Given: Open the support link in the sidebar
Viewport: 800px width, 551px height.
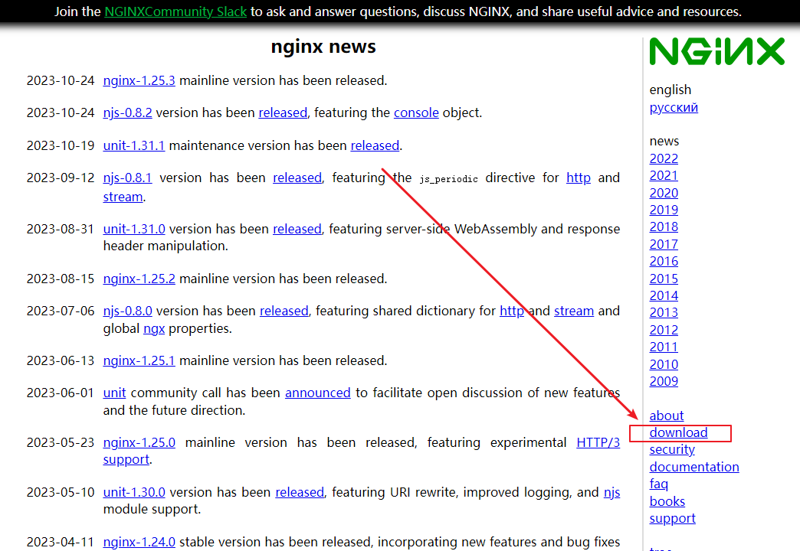Looking at the screenshot, I should pyautogui.click(x=673, y=518).
